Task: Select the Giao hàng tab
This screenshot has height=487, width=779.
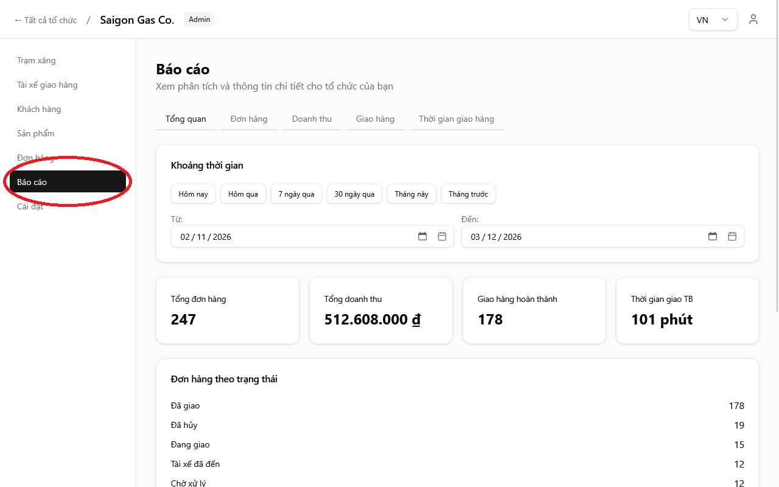Action: 376,119
